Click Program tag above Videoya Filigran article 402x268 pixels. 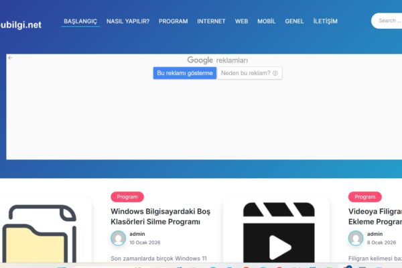[364, 197]
